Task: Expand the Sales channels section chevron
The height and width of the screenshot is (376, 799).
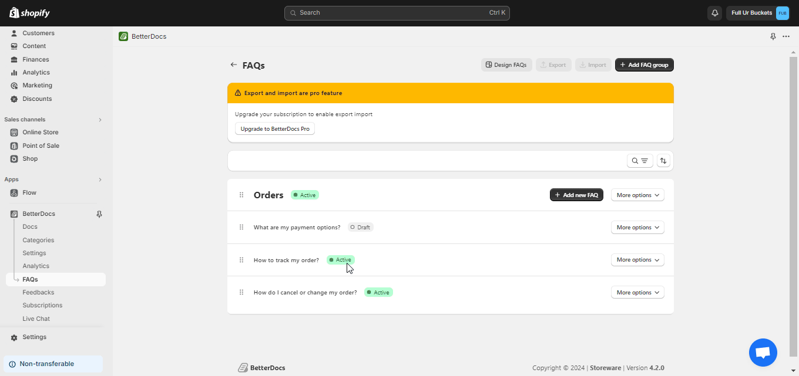Action: point(100,120)
